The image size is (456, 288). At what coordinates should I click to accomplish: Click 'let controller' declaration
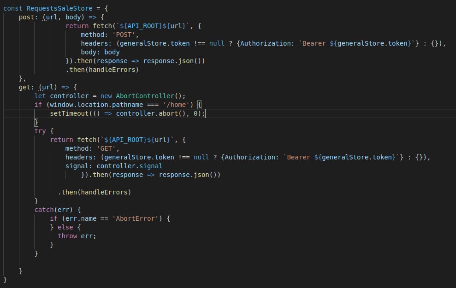click(x=61, y=96)
